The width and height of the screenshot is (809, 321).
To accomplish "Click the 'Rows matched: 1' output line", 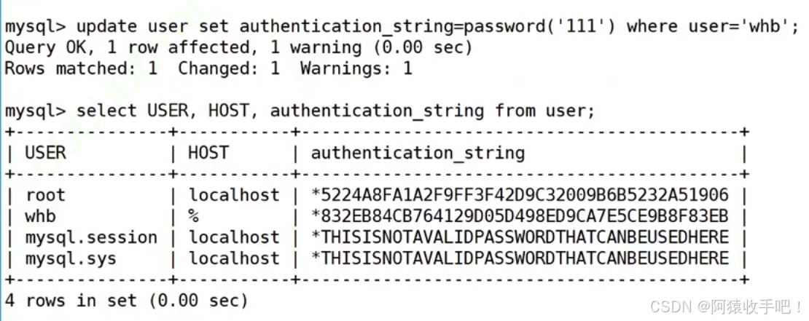I will [208, 68].
